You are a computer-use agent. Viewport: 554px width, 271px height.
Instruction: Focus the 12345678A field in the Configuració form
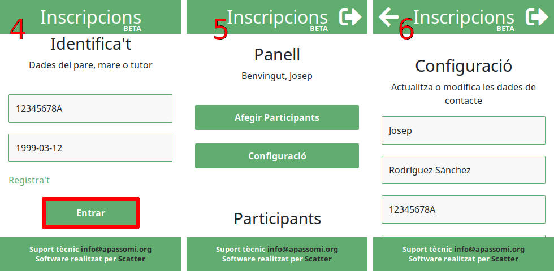[x=464, y=209]
